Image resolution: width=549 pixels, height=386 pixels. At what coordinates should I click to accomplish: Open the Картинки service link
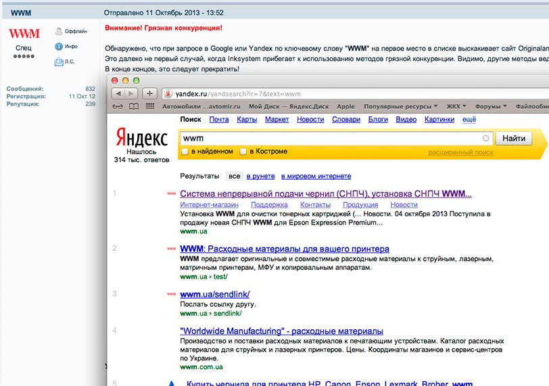point(439,120)
